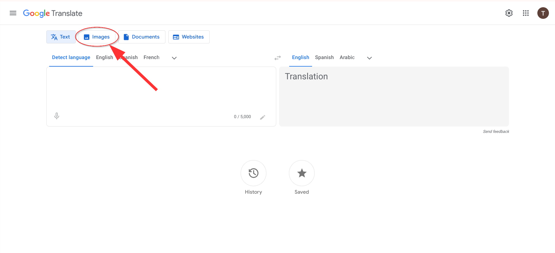Screen dimensions: 555x253
Task: Choose Arabic as target language
Action: [x=347, y=57]
